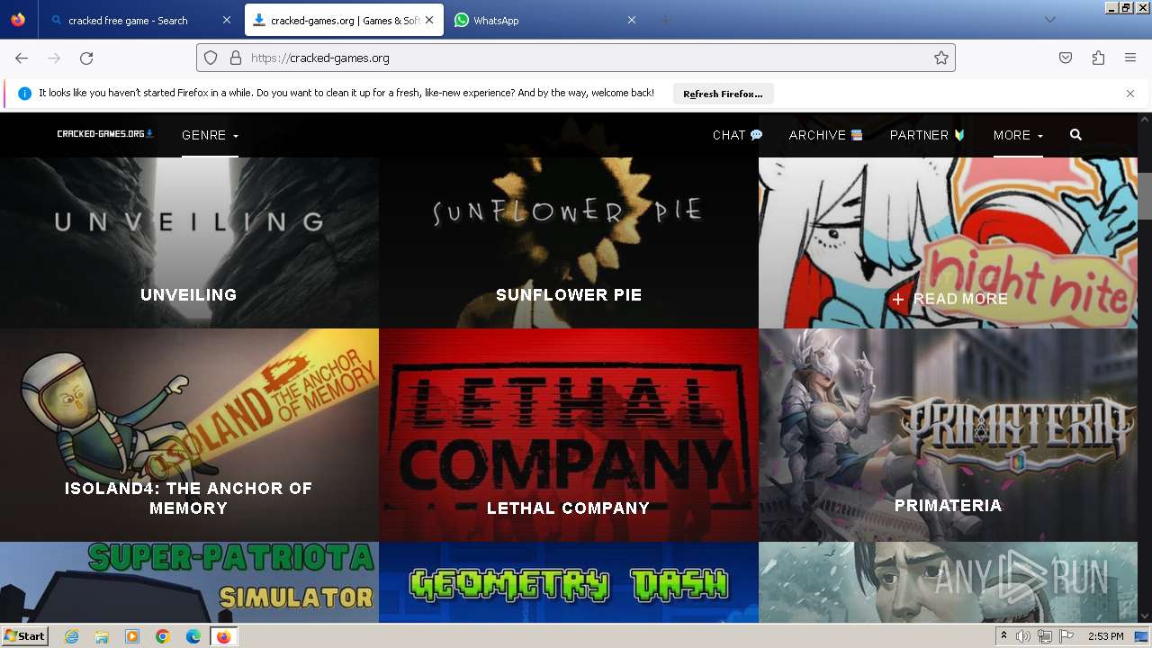Image resolution: width=1152 pixels, height=648 pixels.
Task: Dismiss the Refresh Firefox notification bar
Action: [1130, 94]
